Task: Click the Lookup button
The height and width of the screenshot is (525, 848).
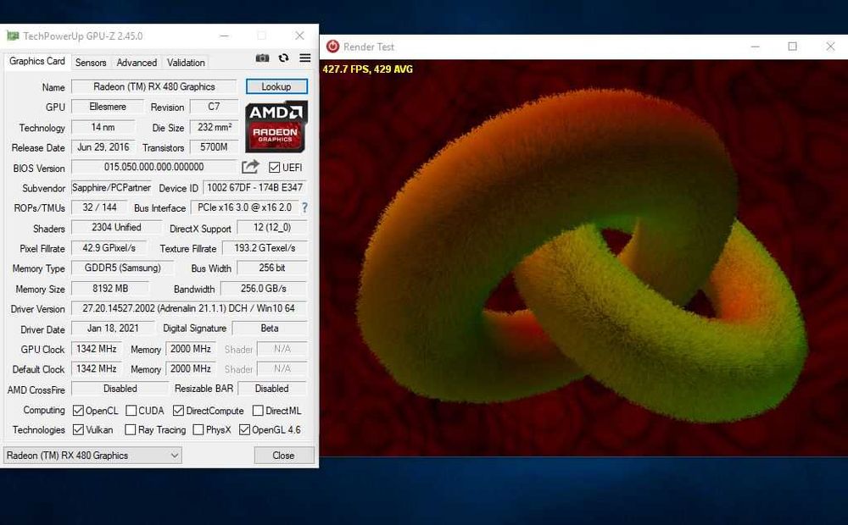Action: pos(276,86)
